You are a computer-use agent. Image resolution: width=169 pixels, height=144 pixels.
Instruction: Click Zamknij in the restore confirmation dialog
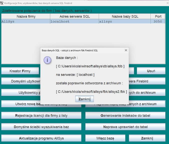pos(84,99)
